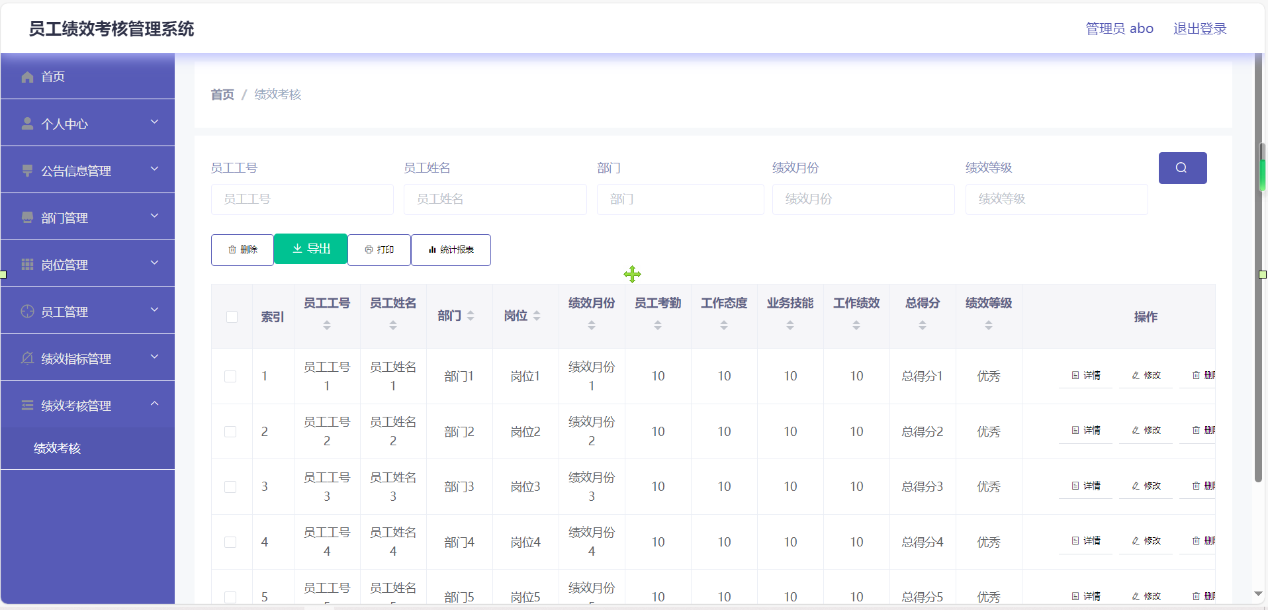Click the 个人中心 user icon
Image resolution: width=1268 pixels, height=610 pixels.
[x=27, y=124]
